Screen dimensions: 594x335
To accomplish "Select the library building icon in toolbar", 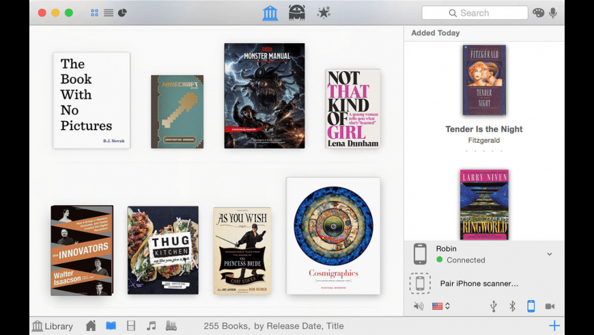I will pos(270,13).
